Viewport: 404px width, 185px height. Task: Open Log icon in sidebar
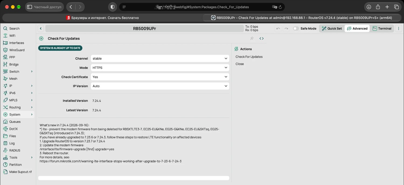[5, 143]
